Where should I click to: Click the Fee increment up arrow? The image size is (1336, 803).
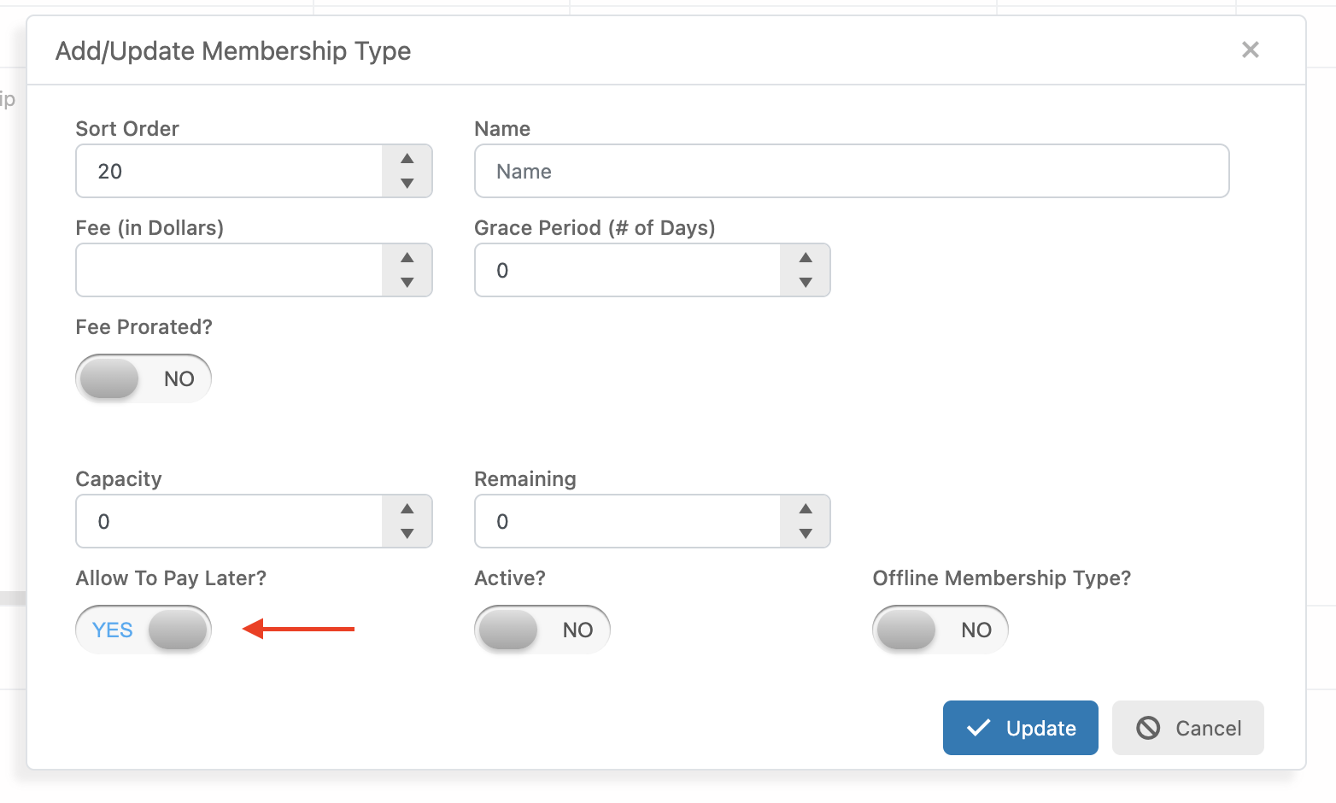[407, 258]
